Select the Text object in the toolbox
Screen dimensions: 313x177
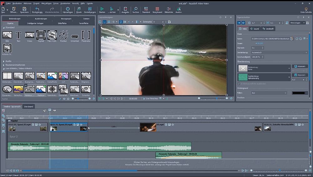click(x=18, y=35)
